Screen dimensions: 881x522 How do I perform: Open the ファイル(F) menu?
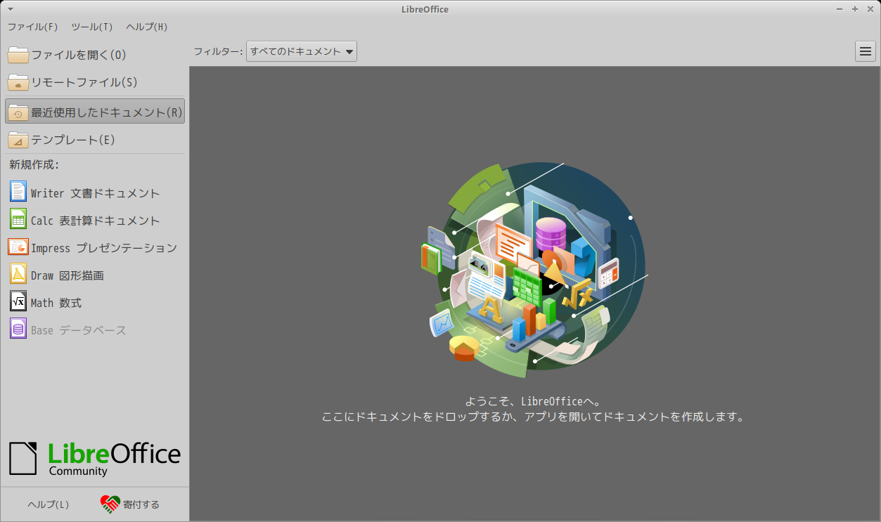point(33,27)
